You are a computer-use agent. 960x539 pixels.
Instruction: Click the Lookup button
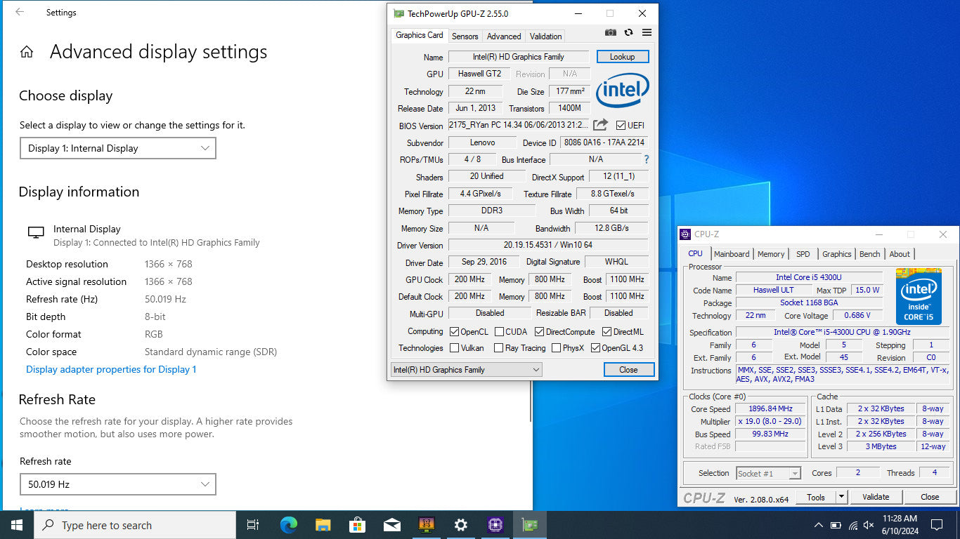click(622, 57)
